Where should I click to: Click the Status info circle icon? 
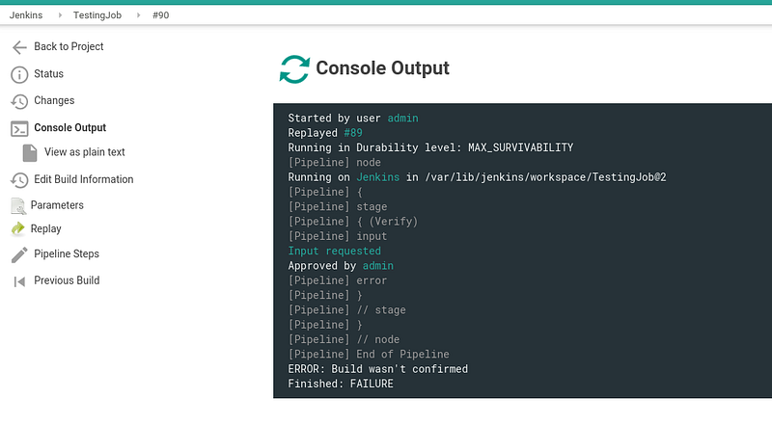coord(19,75)
